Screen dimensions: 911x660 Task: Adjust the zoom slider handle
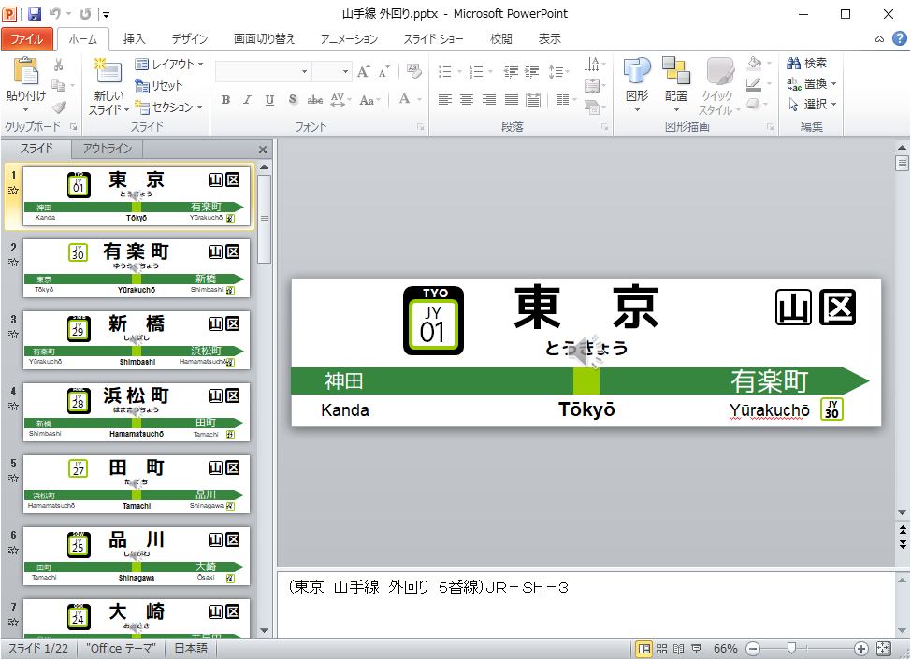point(791,649)
